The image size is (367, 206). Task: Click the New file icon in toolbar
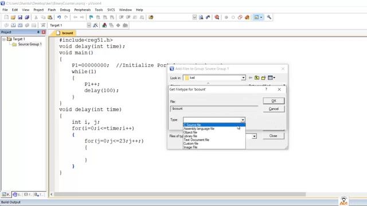coord(6,17)
